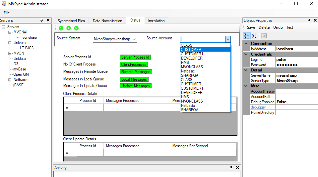Select the Status tab

pyautogui.click(x=135, y=20)
